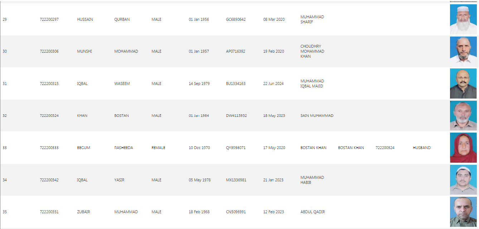Click the father name SAIN MUHAMMAD

tap(317, 115)
